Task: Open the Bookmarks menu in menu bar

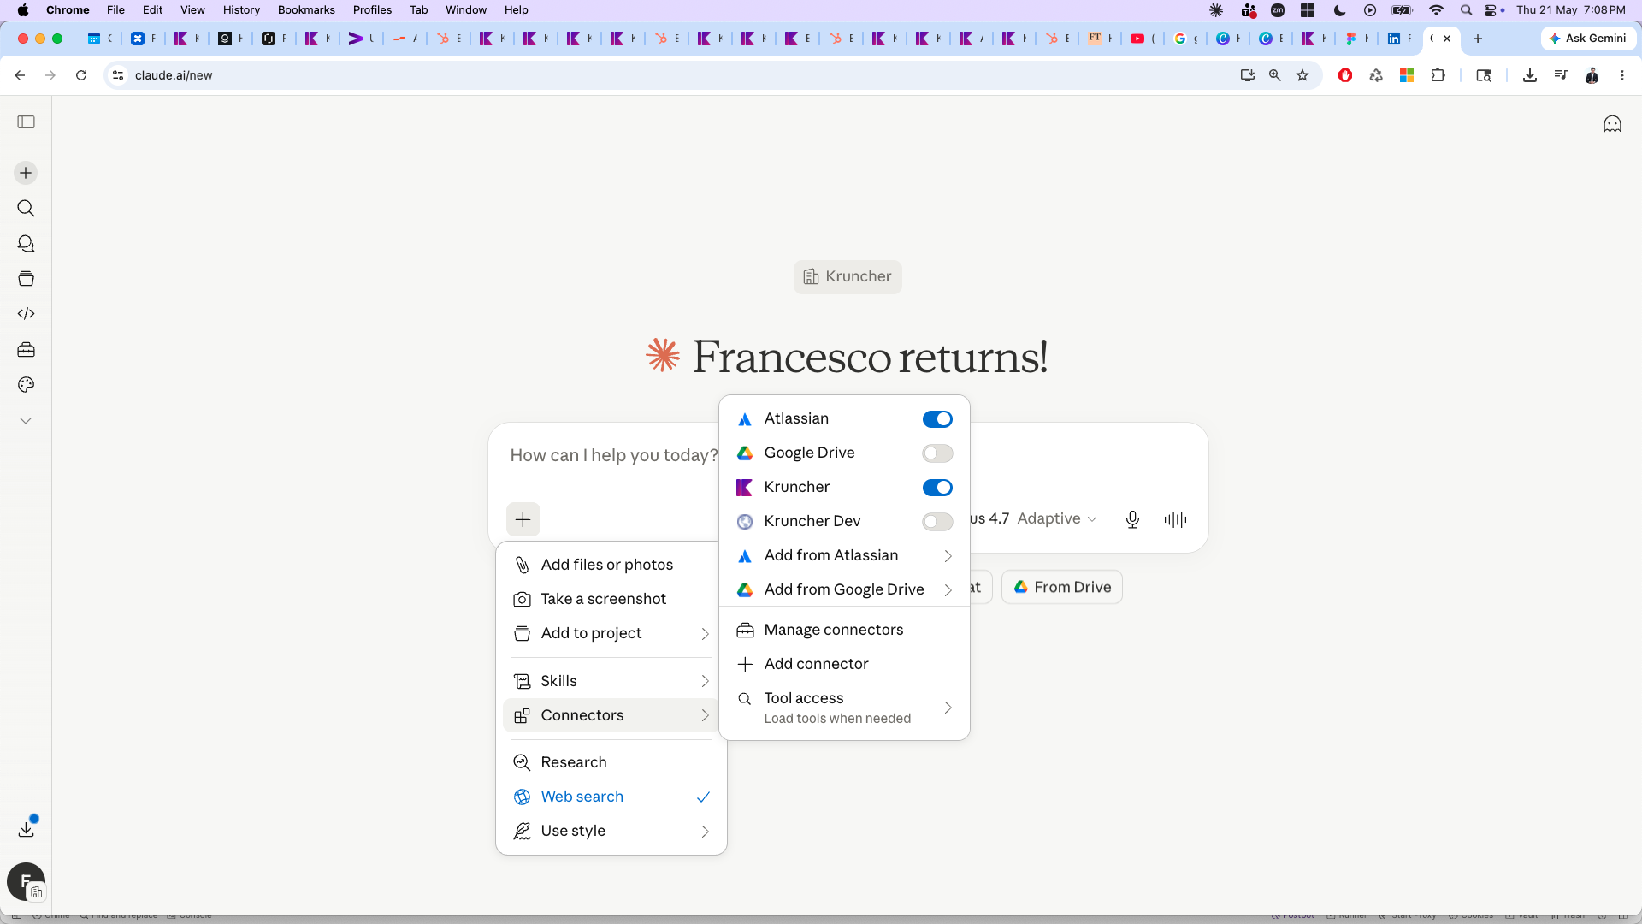Action: (306, 10)
